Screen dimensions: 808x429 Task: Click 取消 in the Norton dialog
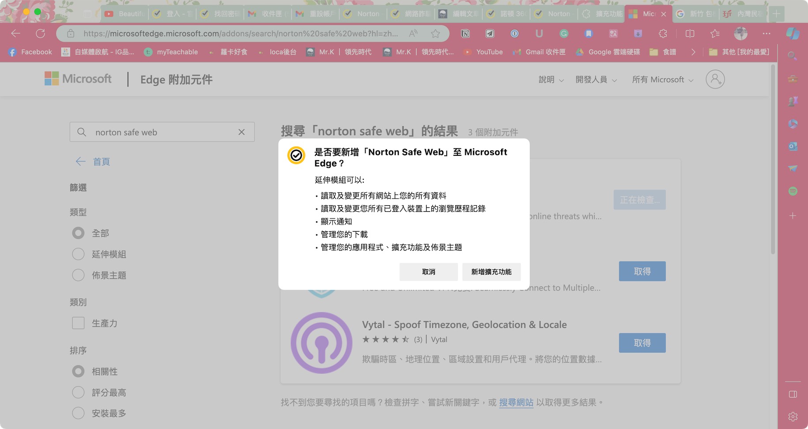428,272
